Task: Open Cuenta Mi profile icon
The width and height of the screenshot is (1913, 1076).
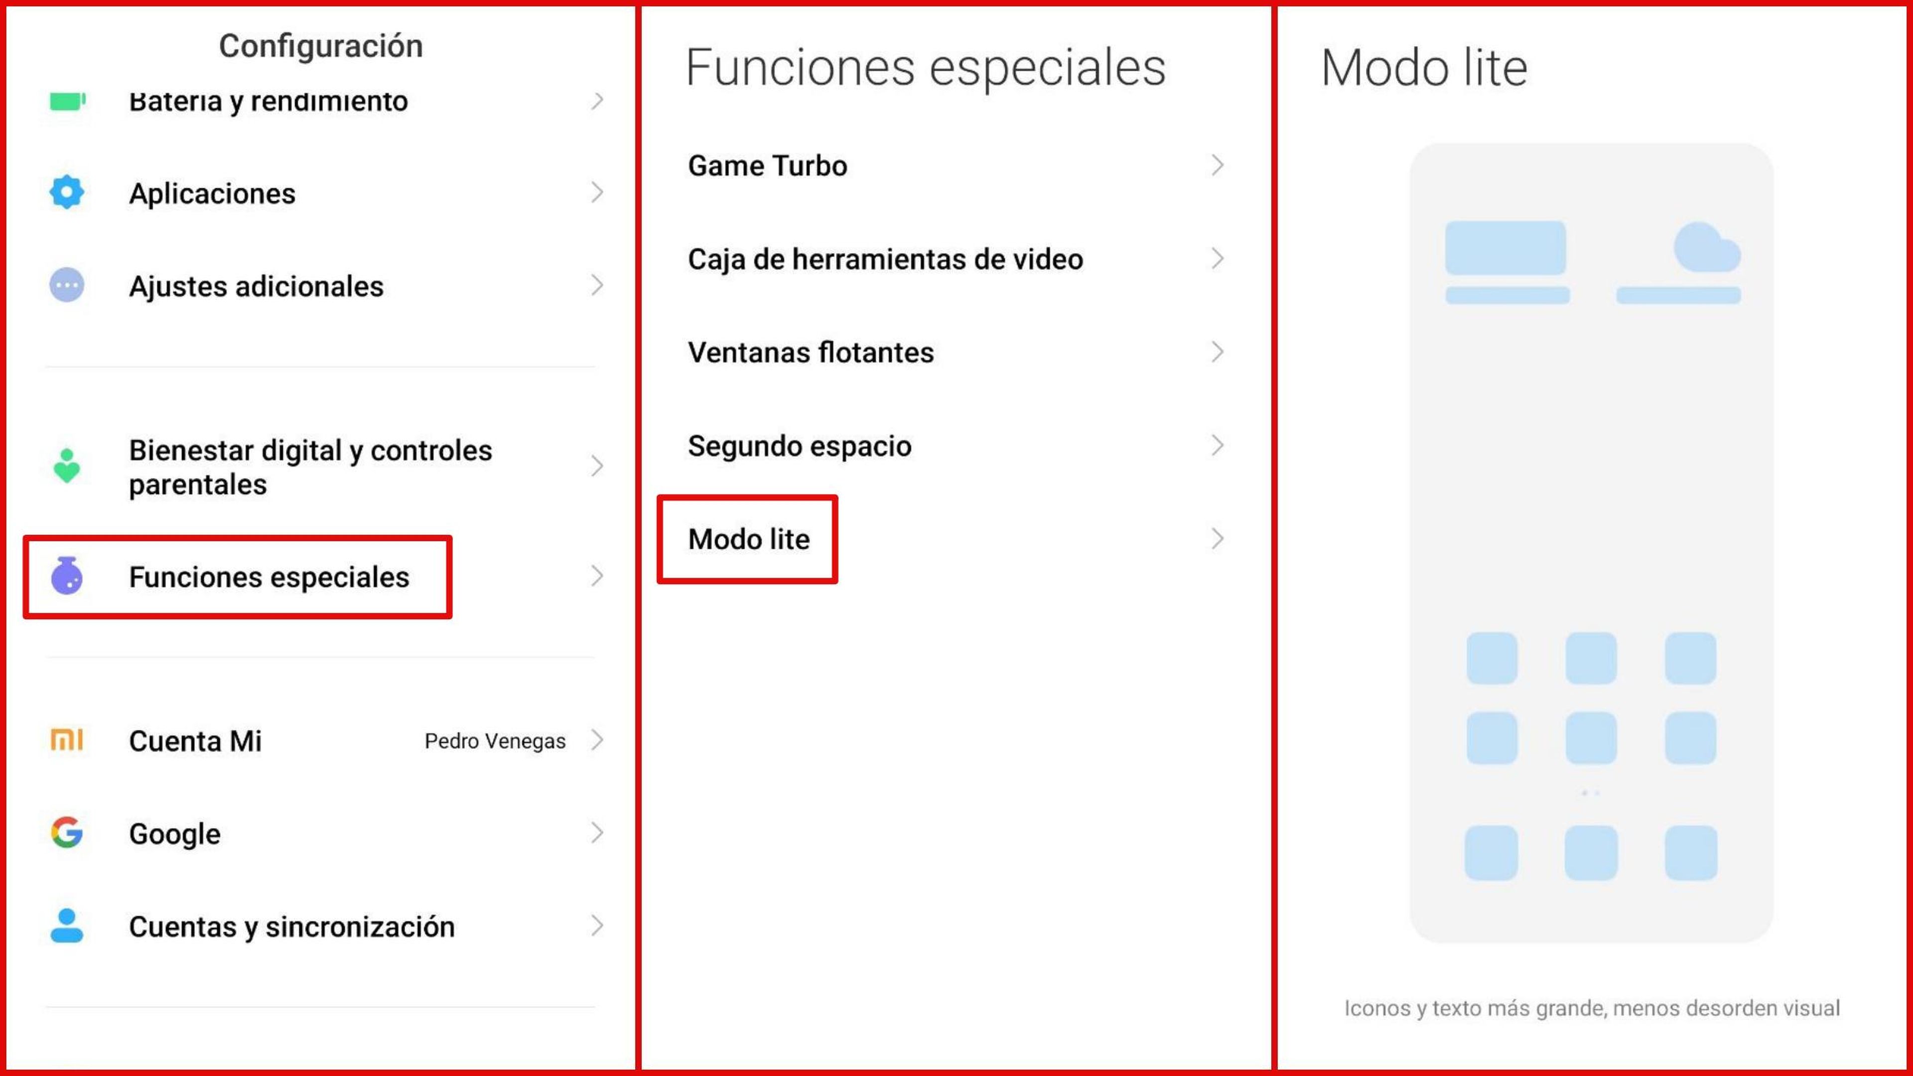Action: tap(68, 741)
